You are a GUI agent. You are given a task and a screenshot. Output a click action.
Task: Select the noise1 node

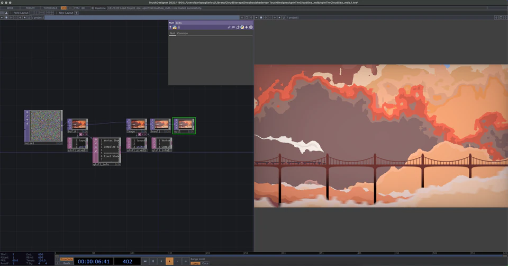tap(44, 126)
